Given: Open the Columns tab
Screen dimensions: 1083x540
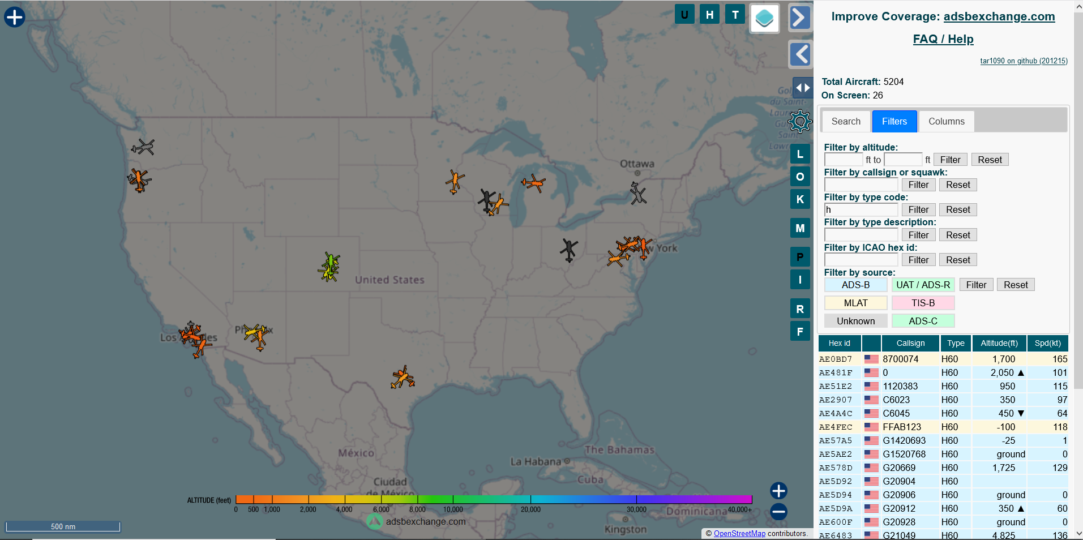Looking at the screenshot, I should tap(947, 121).
